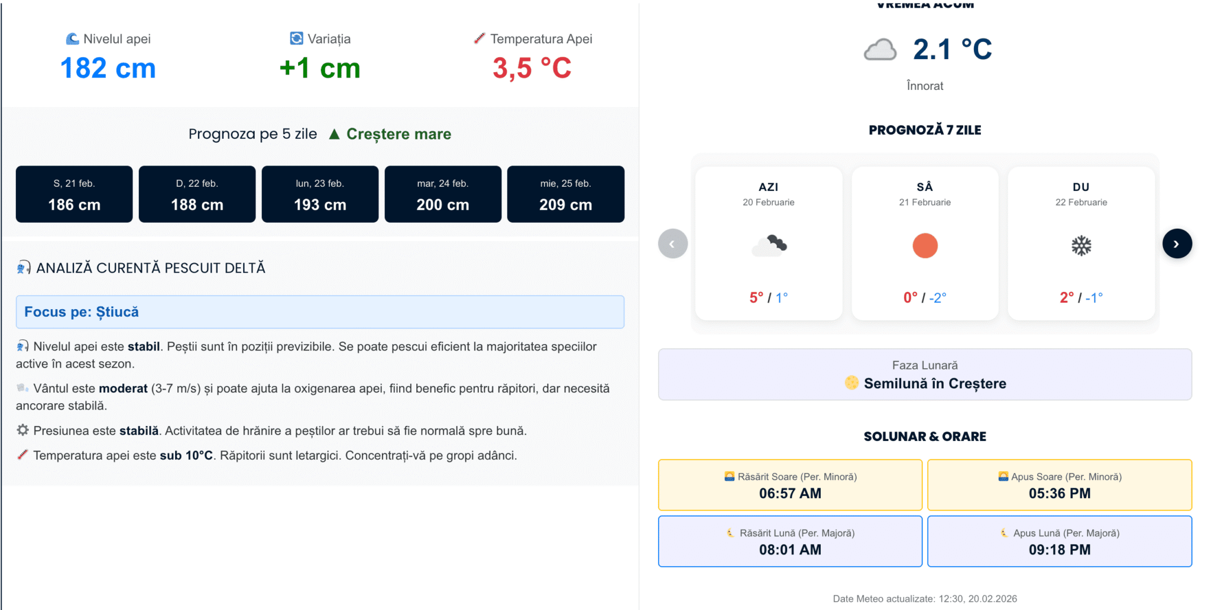Select the wind icon in the analysis section

pyautogui.click(x=22, y=388)
